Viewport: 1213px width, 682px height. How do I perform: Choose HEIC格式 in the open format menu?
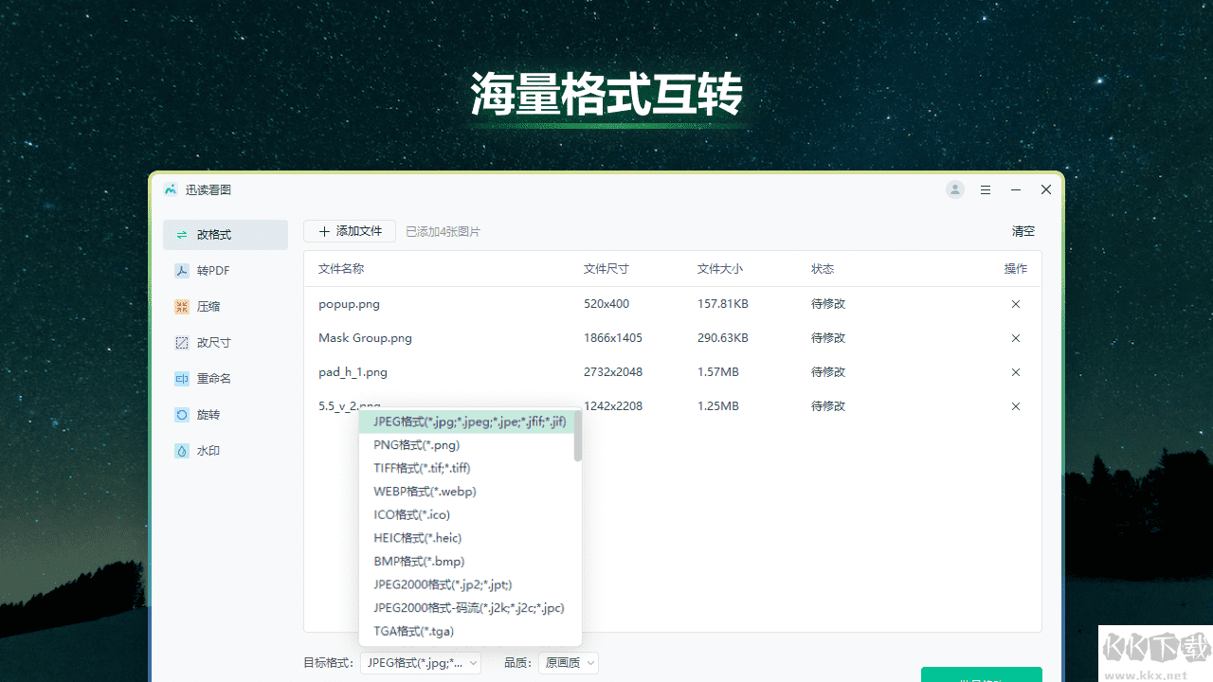point(418,537)
